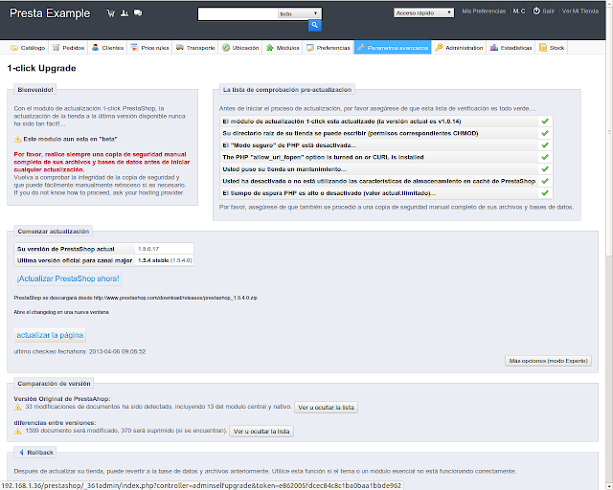This screenshot has height=490, width=613.
Task: Toggle list for diferencias entre versiones
Action: (261, 431)
